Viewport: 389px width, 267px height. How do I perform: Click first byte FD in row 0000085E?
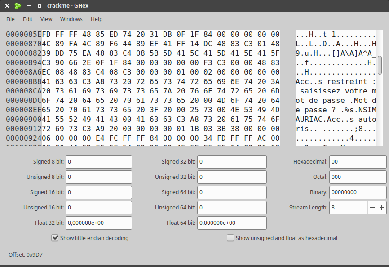point(46,34)
